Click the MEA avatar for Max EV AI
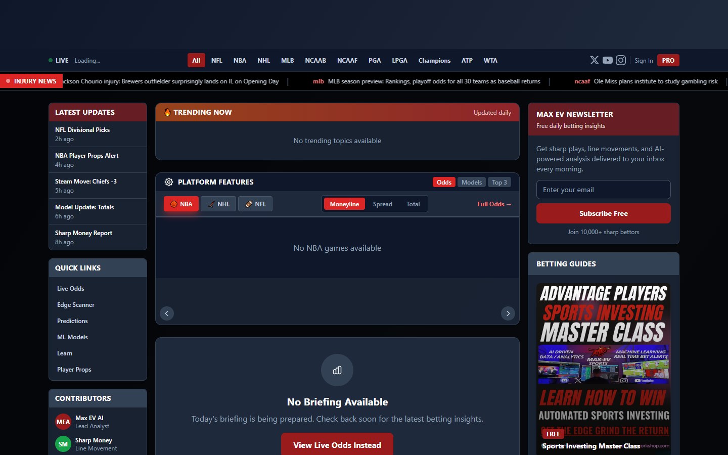 (63, 422)
